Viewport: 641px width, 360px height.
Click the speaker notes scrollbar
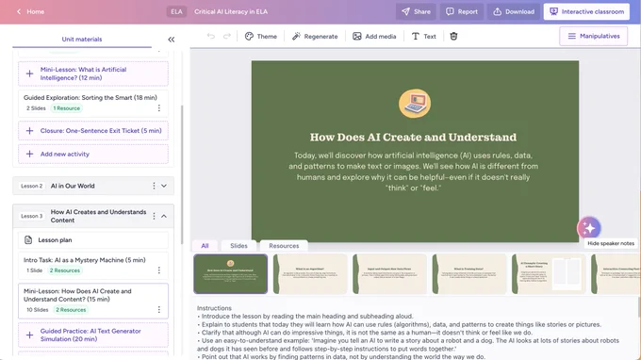click(x=638, y=307)
